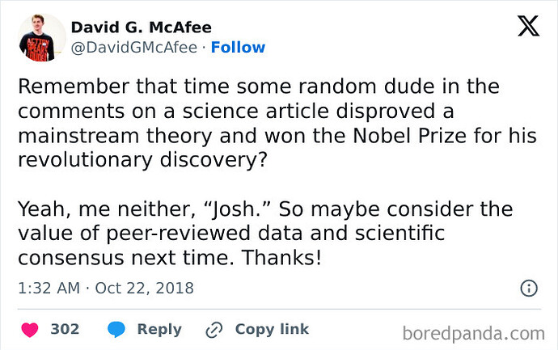Viewport: 558px width, 350px height.
Task: Open the info circle icon
Action: click(529, 288)
